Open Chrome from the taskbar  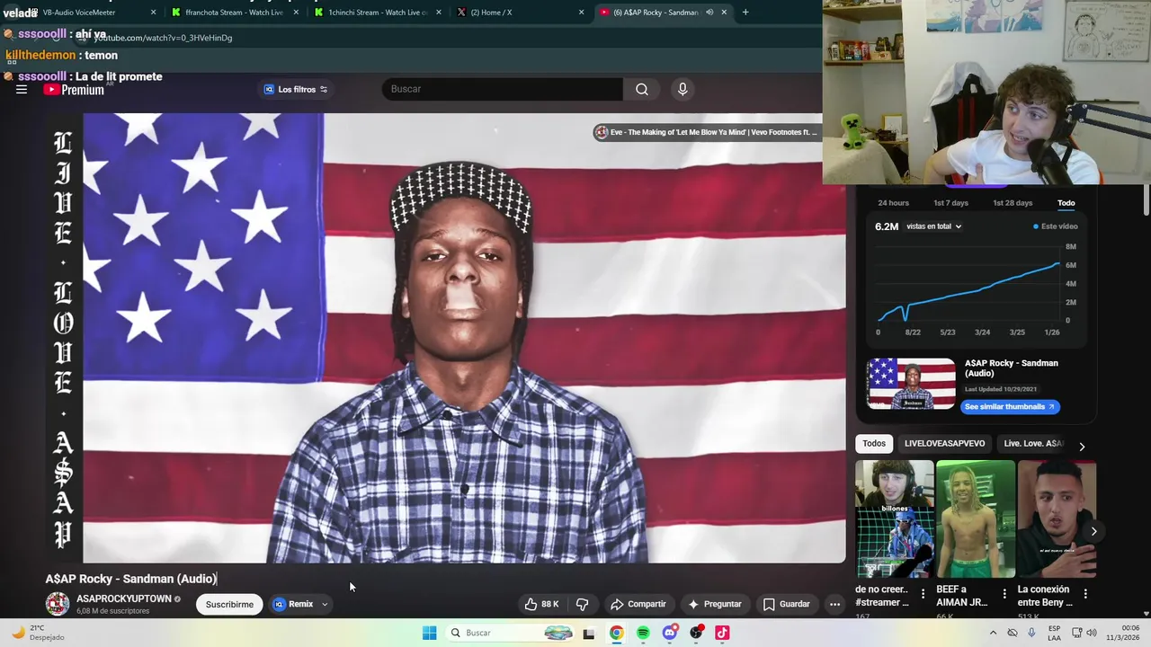616,633
